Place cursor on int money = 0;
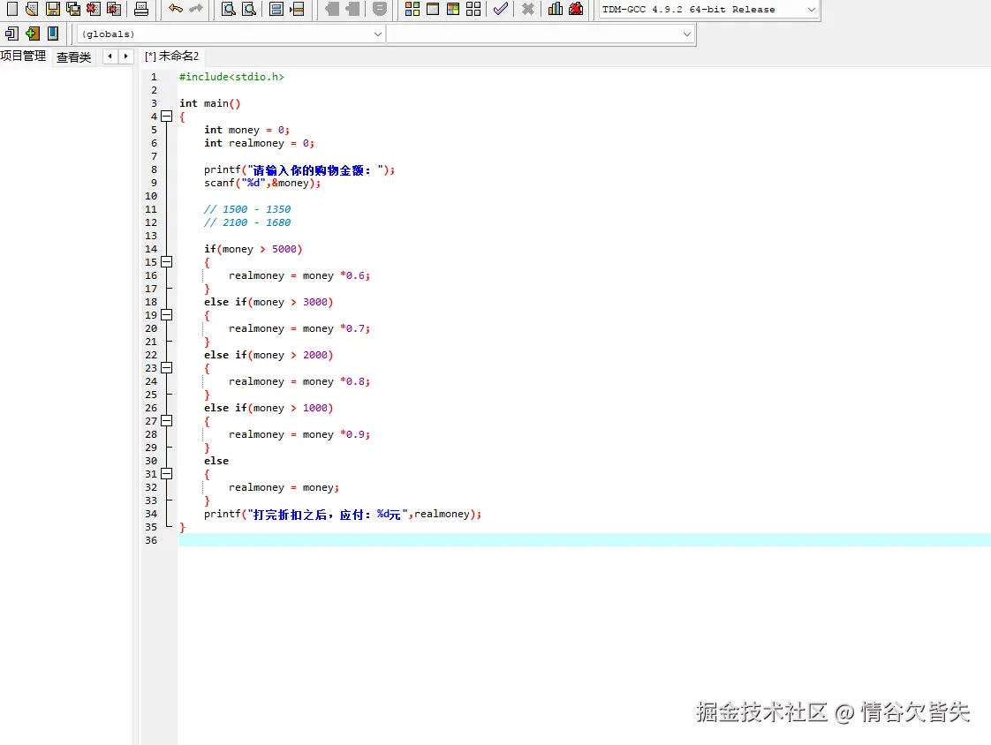Viewport: 991px width, 745px height. coord(246,130)
